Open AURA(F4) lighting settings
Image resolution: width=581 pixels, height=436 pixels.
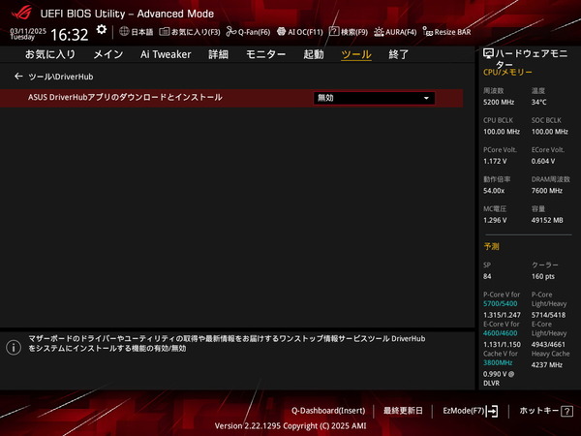(396, 32)
